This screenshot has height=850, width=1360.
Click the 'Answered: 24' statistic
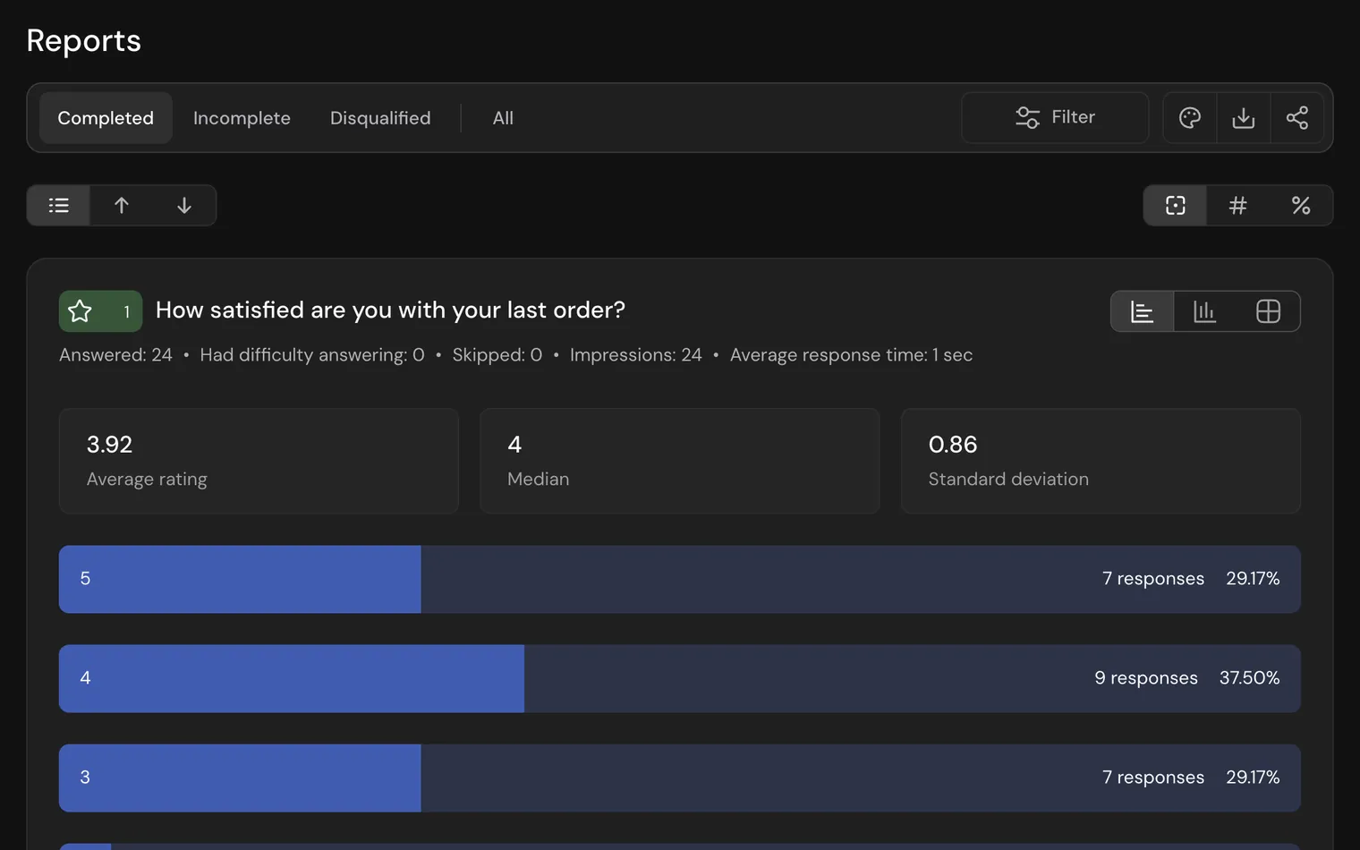click(x=115, y=355)
